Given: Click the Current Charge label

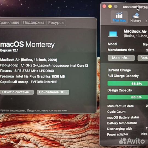Looking at the screenshot, I should (x=119, y=70).
